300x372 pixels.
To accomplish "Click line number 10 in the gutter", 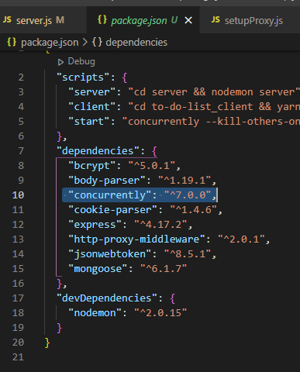I will click(18, 195).
